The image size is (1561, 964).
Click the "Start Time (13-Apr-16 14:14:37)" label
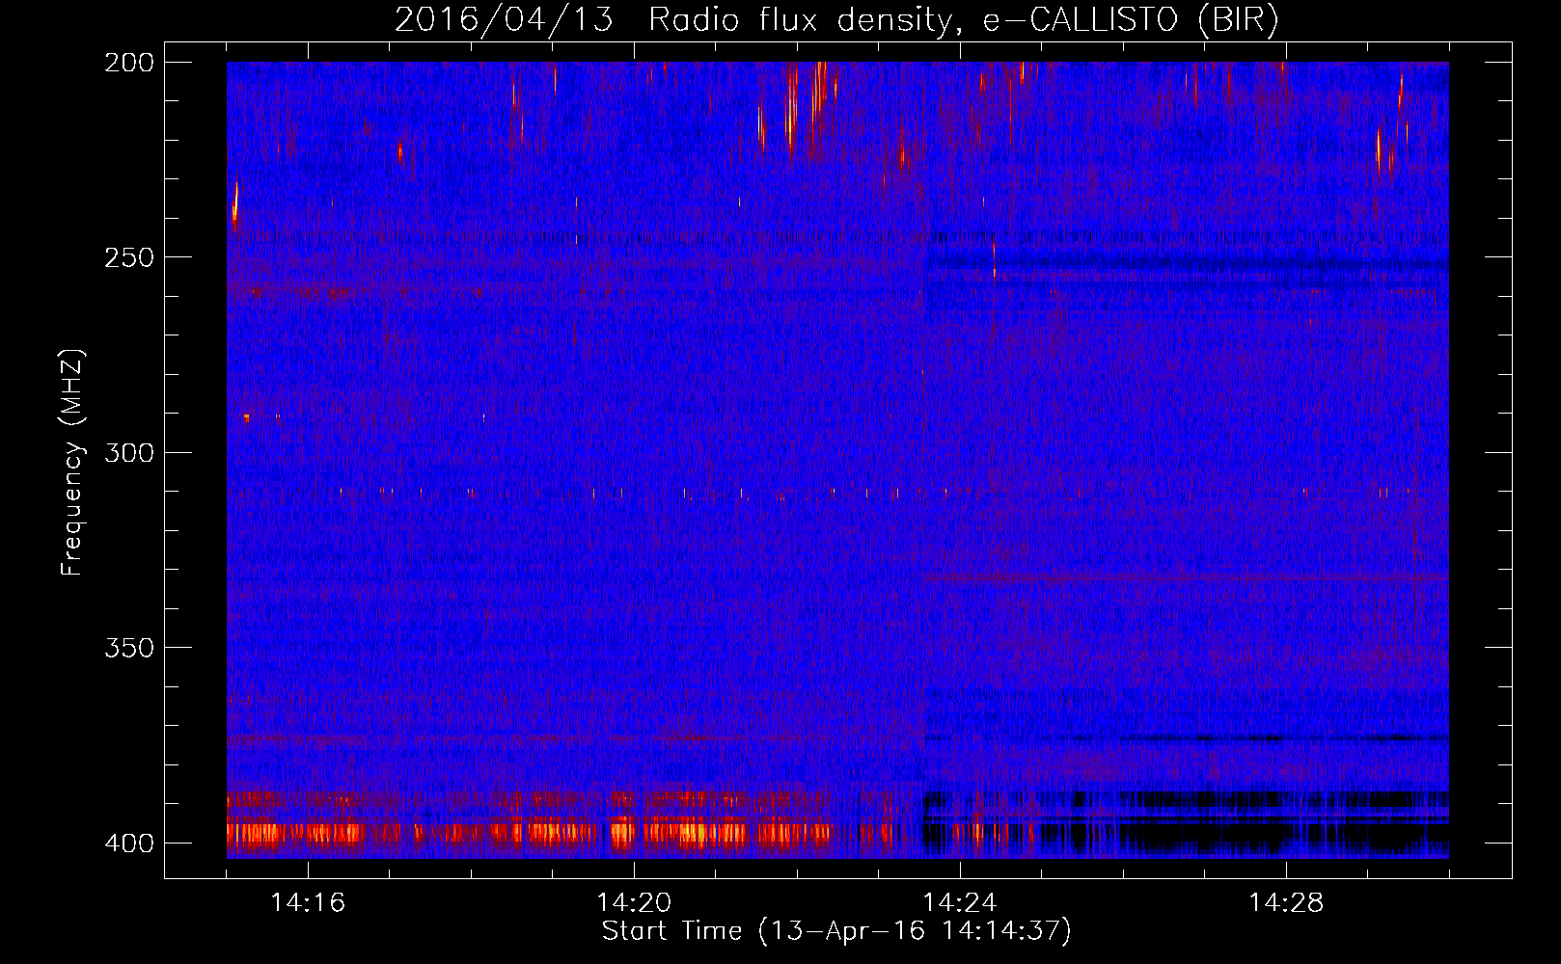[836, 931]
